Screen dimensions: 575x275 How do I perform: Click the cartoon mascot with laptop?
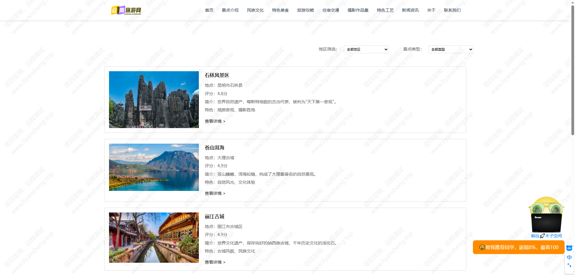click(547, 214)
